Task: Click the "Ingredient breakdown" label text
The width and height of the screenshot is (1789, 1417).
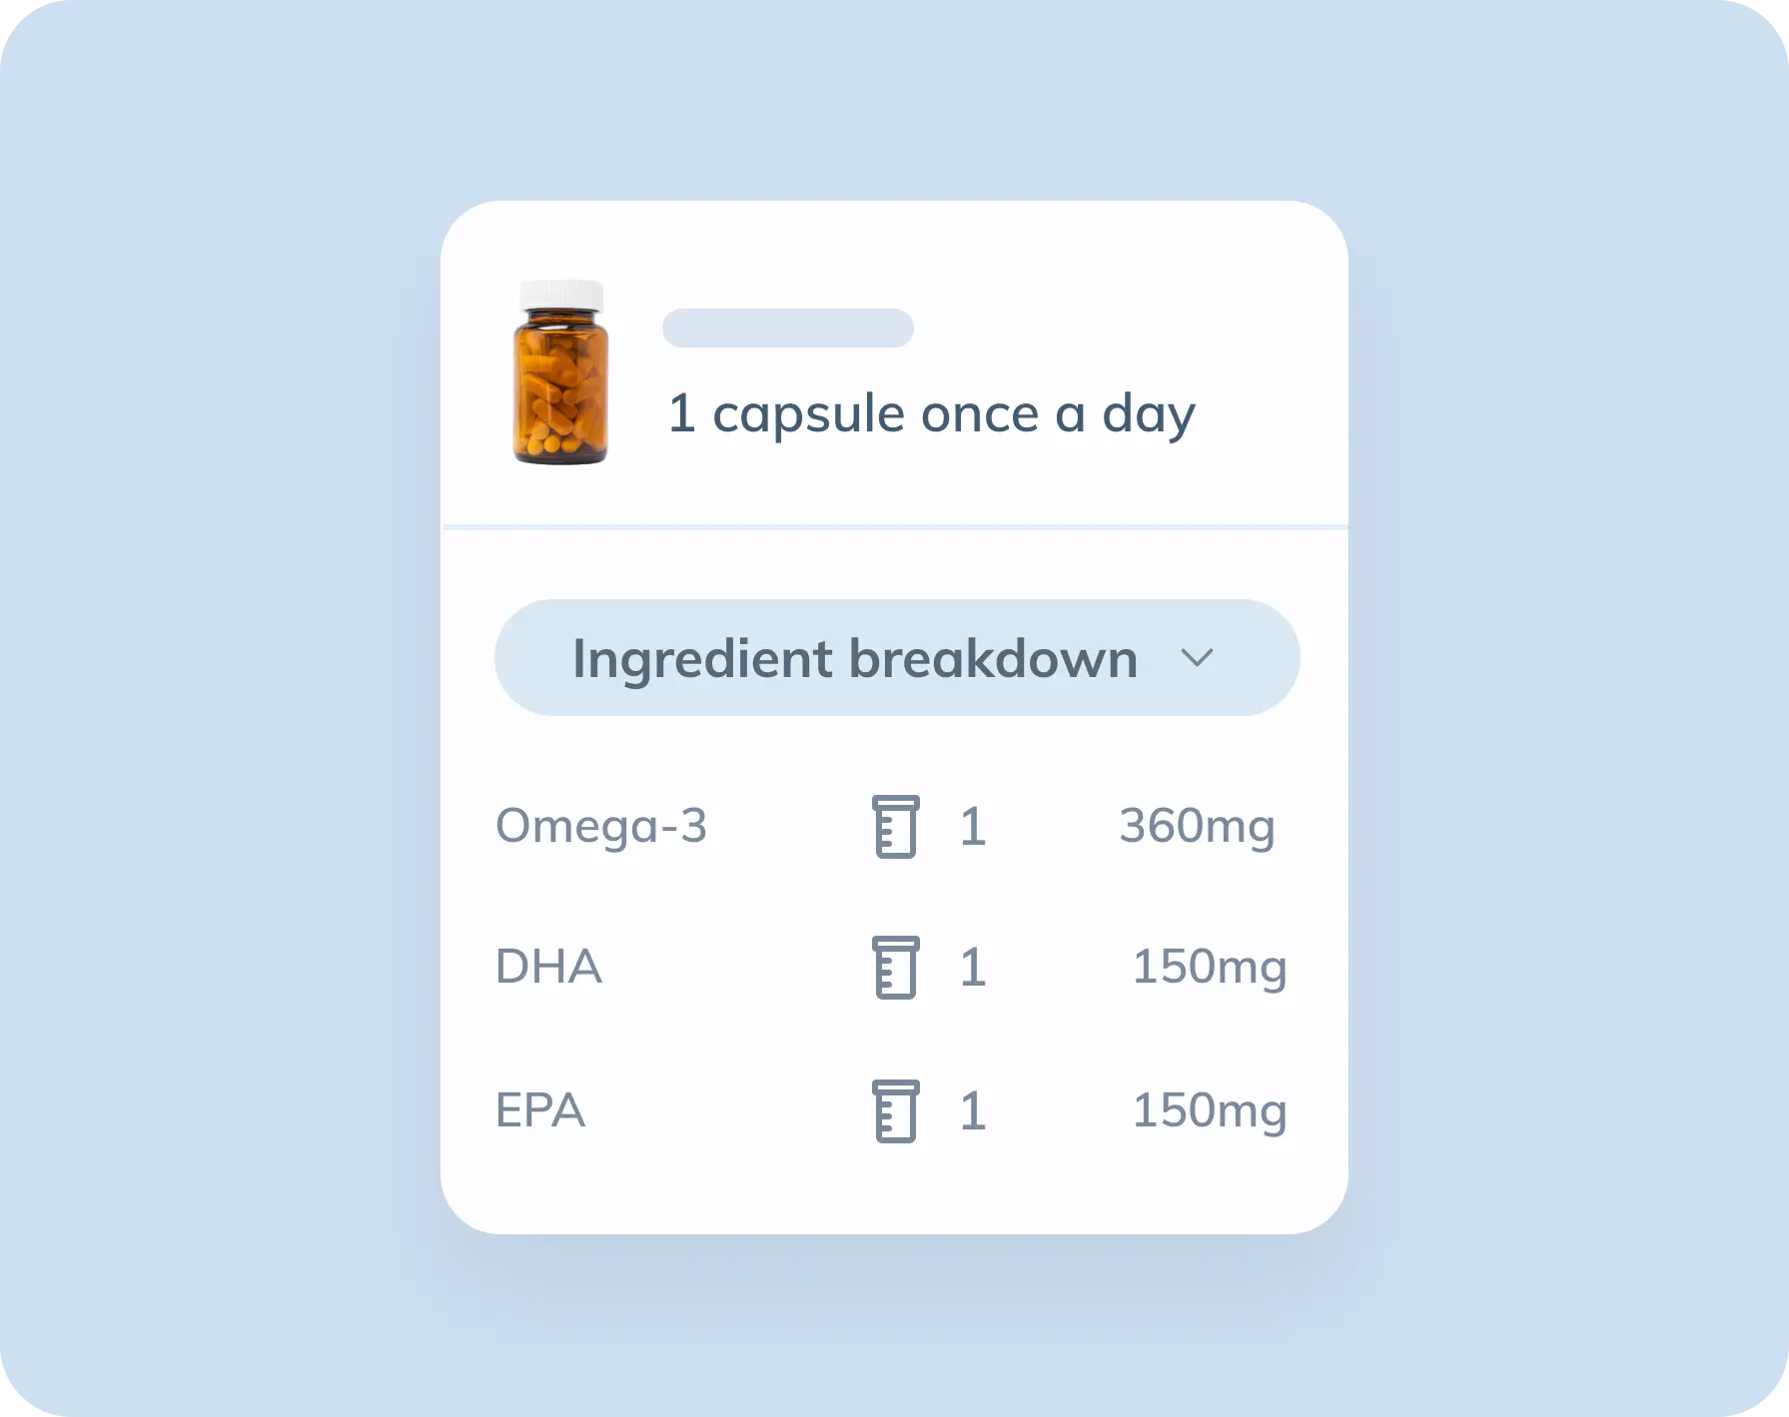Action: click(854, 658)
